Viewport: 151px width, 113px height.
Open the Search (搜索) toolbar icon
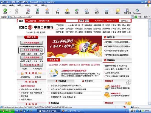coord(57,10)
